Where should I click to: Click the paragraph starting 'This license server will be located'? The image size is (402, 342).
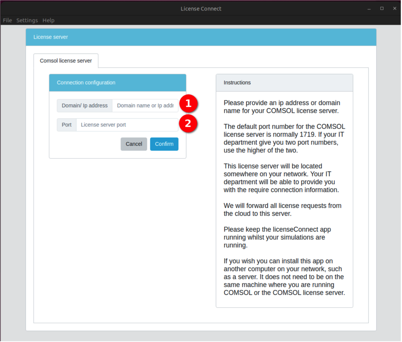(281, 178)
